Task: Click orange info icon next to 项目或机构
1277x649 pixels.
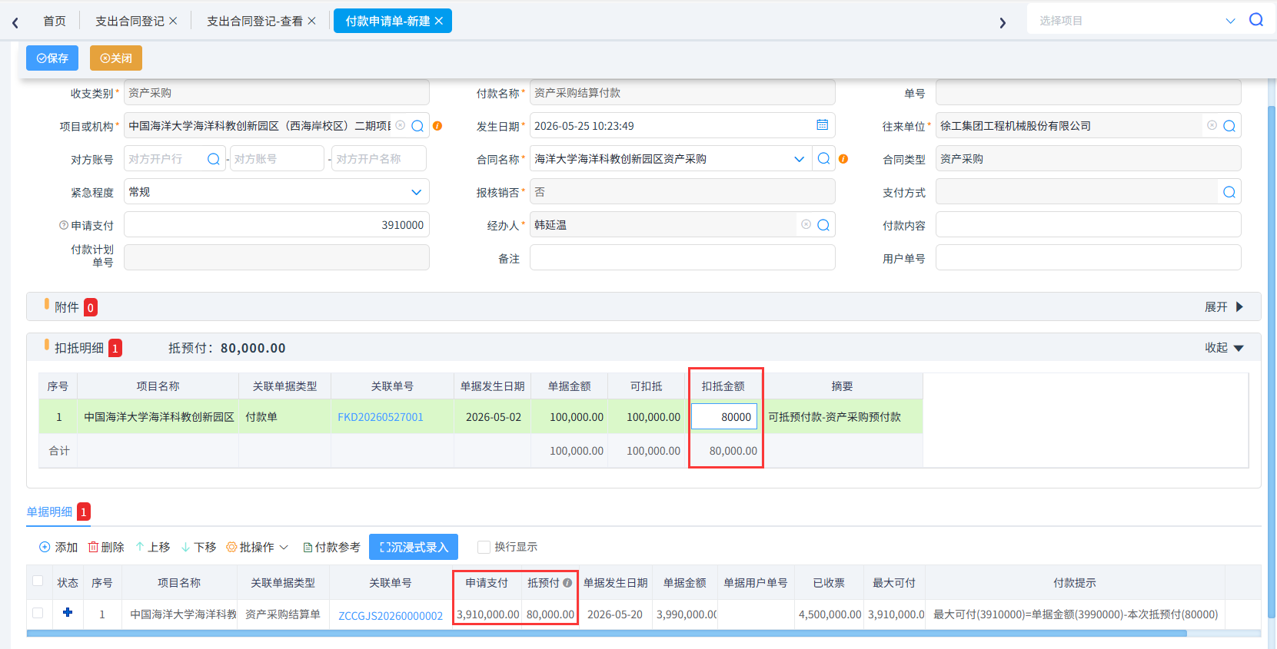Action: click(x=437, y=126)
